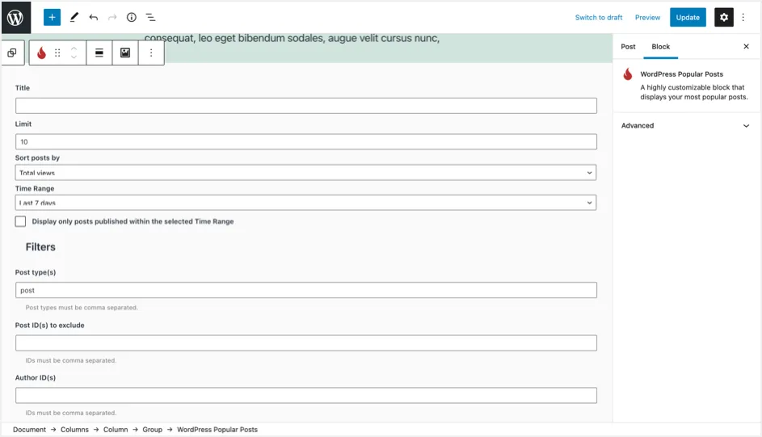Image resolution: width=762 pixels, height=437 pixels.
Task: Click the Update button
Action: coord(688,18)
